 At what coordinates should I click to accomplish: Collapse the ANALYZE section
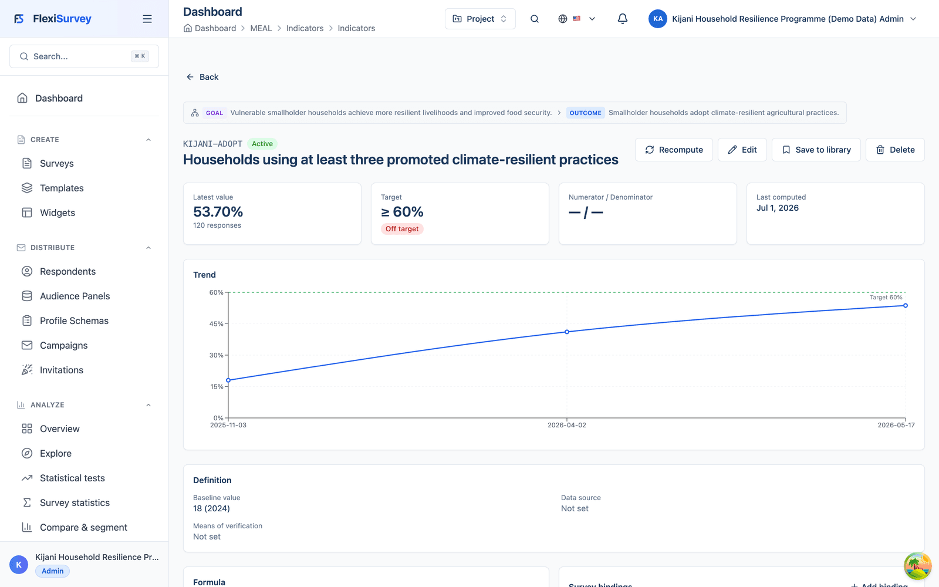(x=148, y=405)
